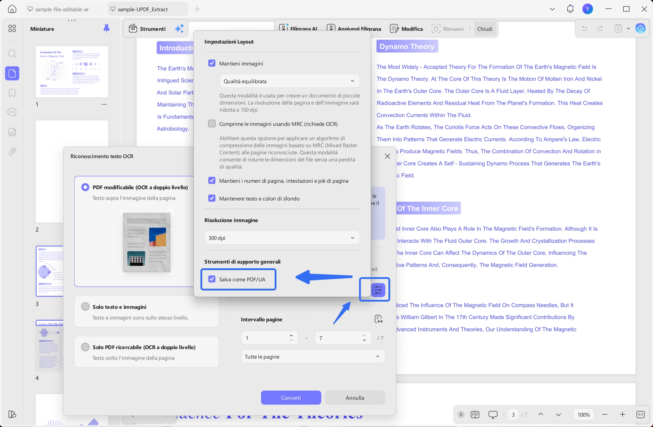Viewport: 653px width, 427px height.
Task: Open the Search tool in left sidebar
Action: click(12, 54)
